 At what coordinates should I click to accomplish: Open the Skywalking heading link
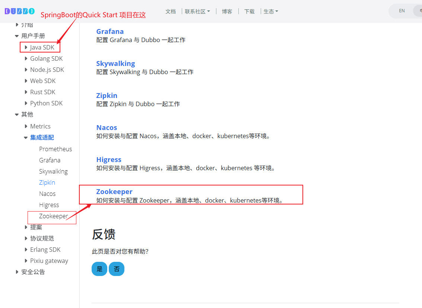[x=115, y=63]
